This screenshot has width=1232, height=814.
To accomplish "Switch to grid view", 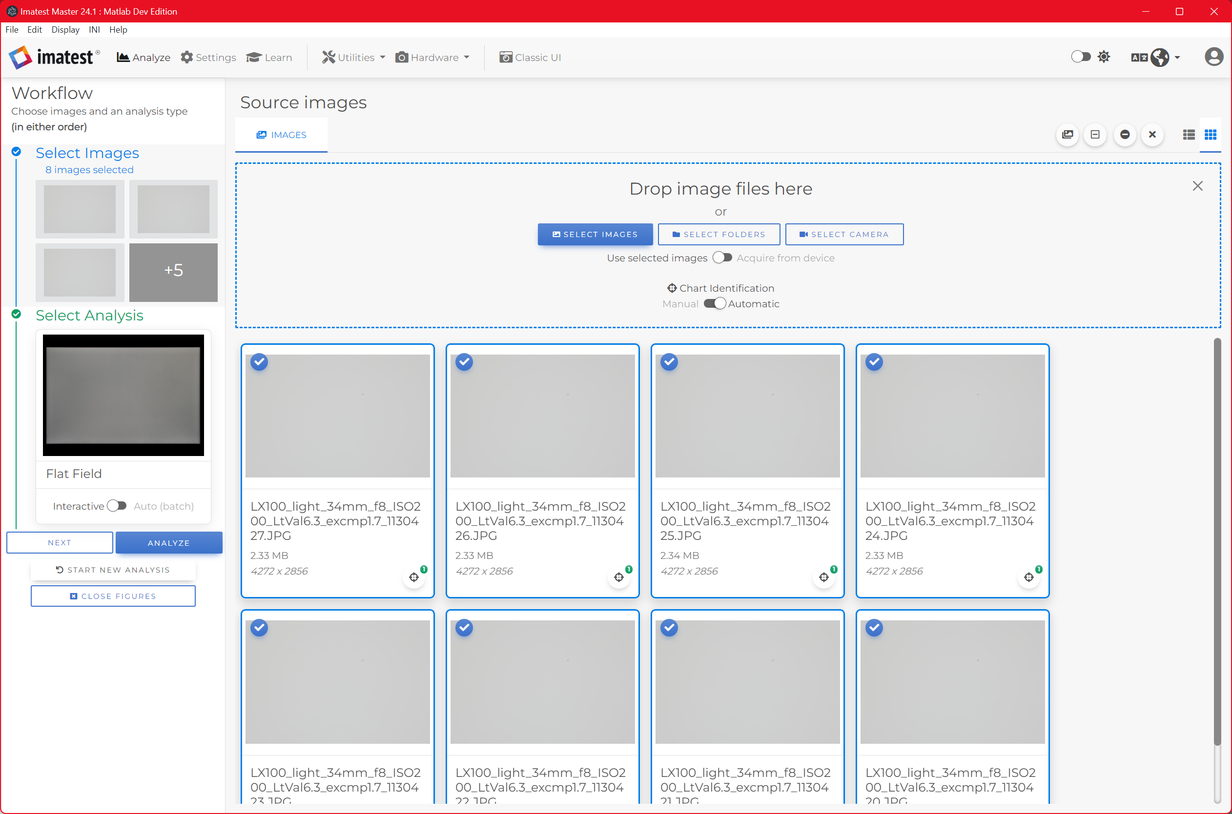I will 1210,135.
